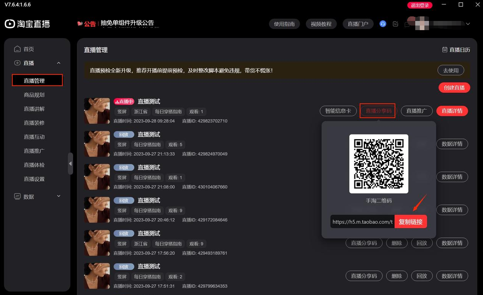Open 商品规划 in the sidebar
483x295 pixels.
[x=34, y=95]
